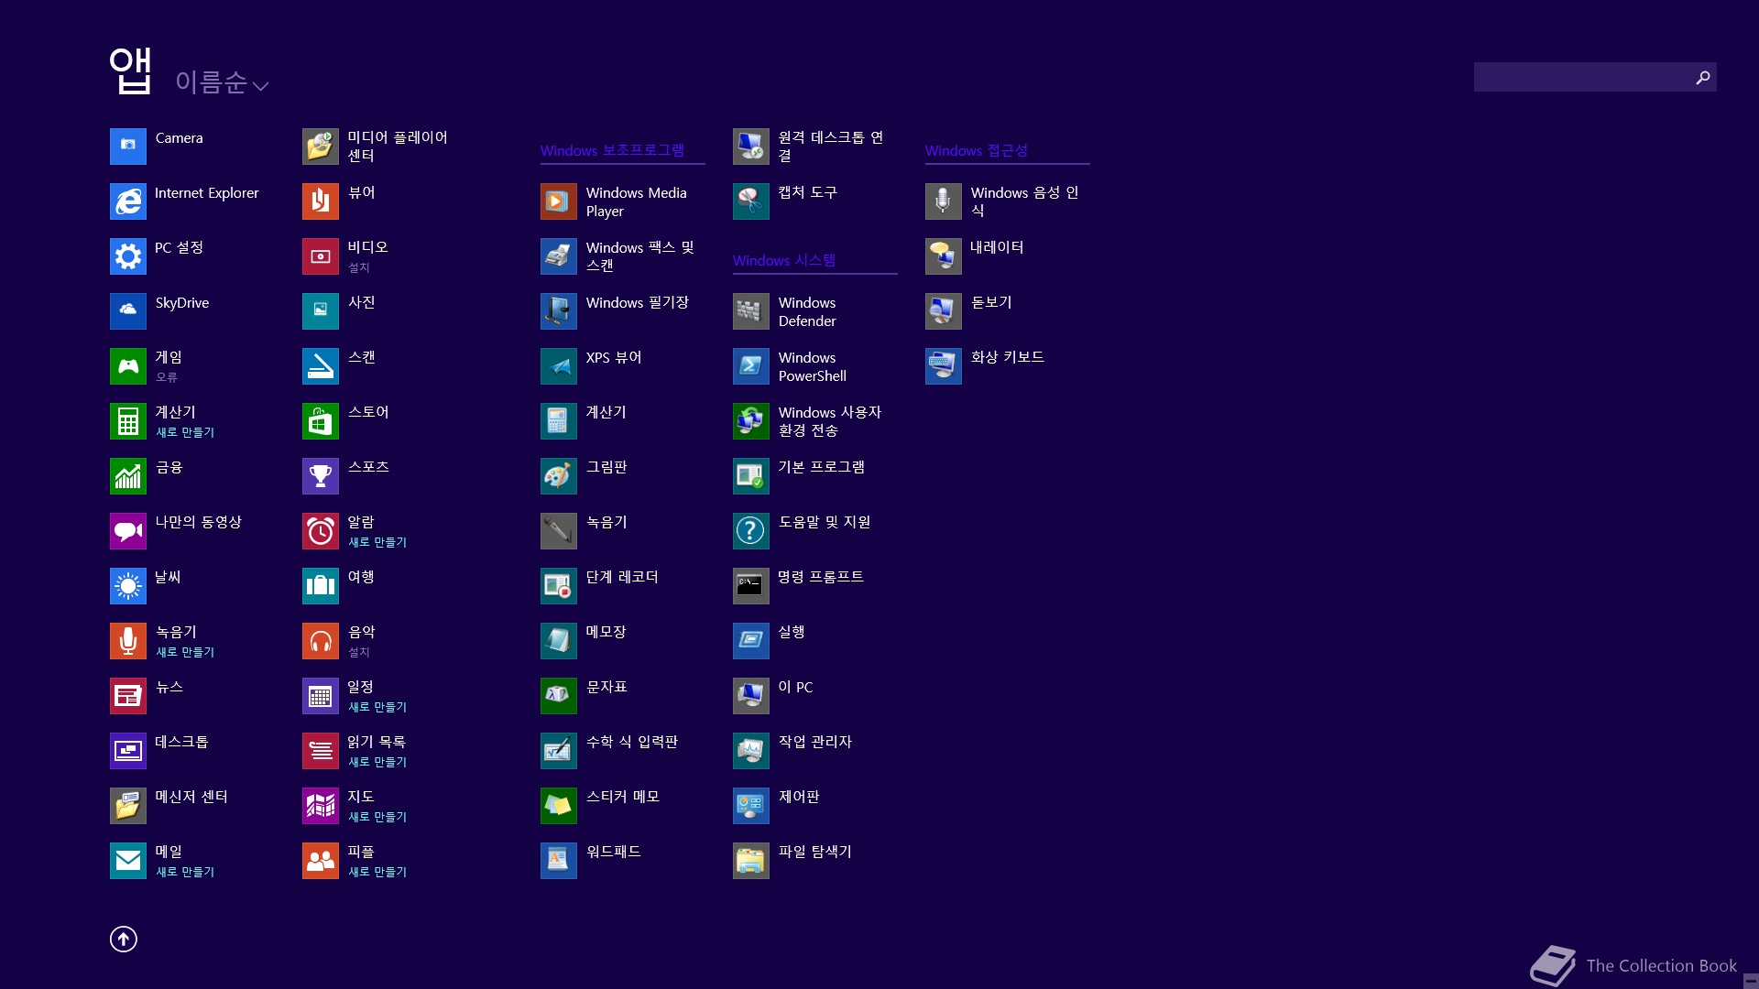The height and width of the screenshot is (989, 1759).
Task: Open the 스캔 scanner icon
Action: pyautogui.click(x=321, y=366)
